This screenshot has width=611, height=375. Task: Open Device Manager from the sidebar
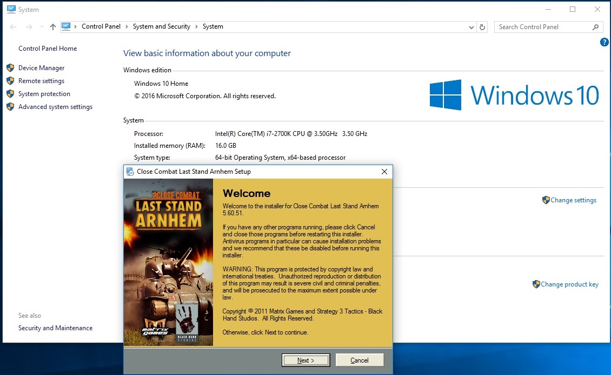click(41, 67)
